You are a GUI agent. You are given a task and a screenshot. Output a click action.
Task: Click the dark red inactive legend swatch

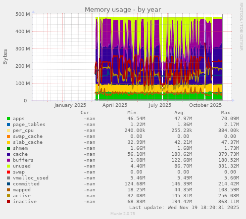point(8,202)
